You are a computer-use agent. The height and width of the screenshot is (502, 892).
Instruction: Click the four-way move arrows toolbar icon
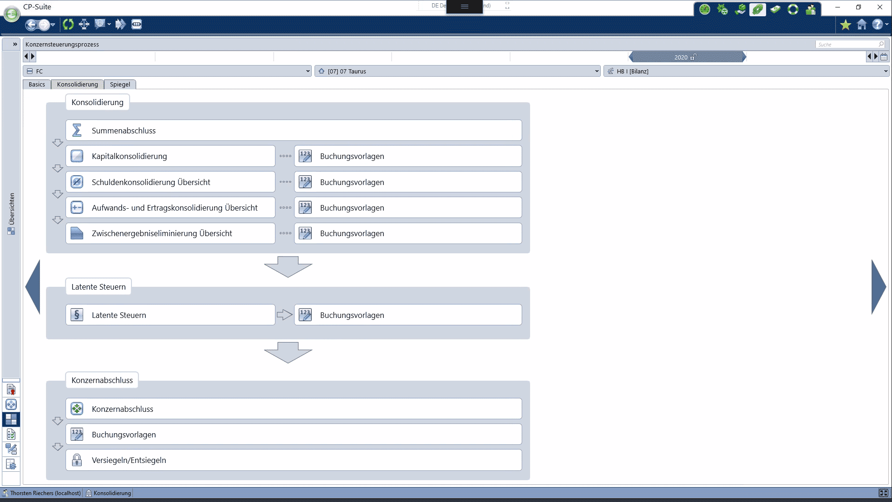pyautogui.click(x=84, y=24)
